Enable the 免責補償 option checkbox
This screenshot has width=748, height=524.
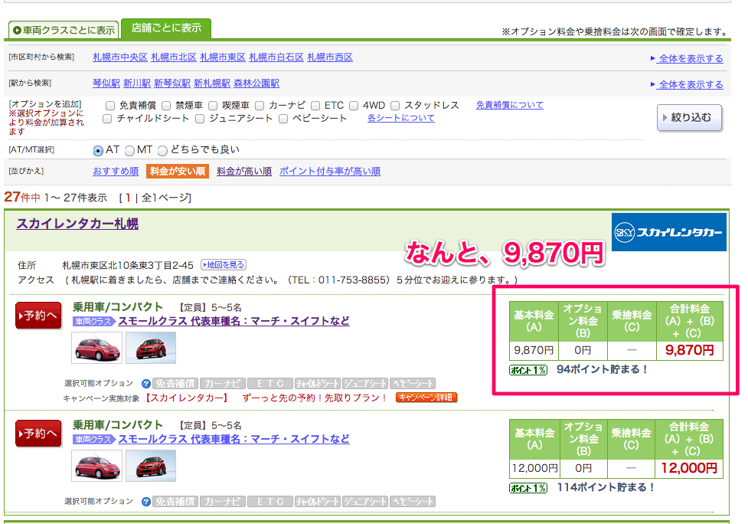click(x=110, y=106)
